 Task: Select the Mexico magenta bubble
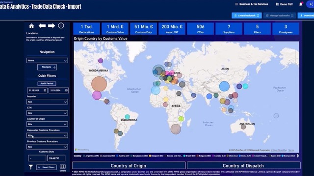(x=97, y=95)
